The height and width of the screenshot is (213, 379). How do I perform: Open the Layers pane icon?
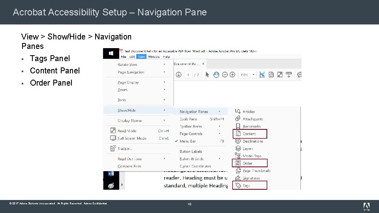(x=238, y=148)
